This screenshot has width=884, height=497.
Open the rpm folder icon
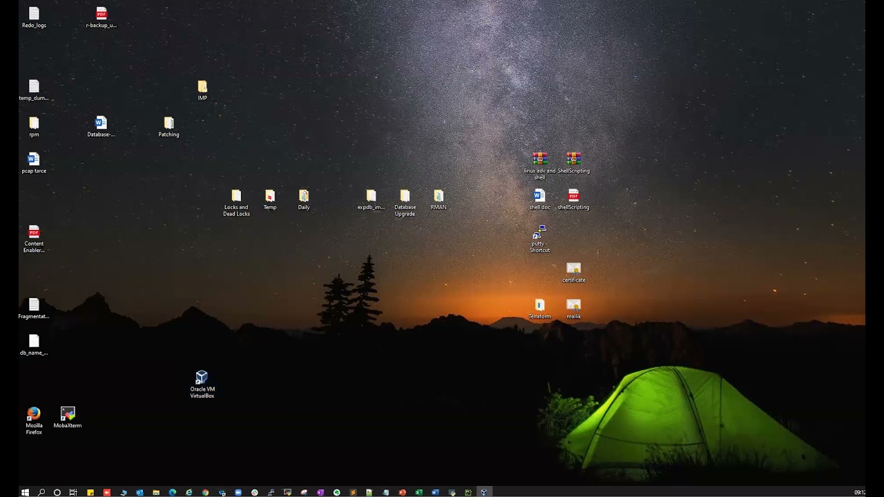coord(34,123)
